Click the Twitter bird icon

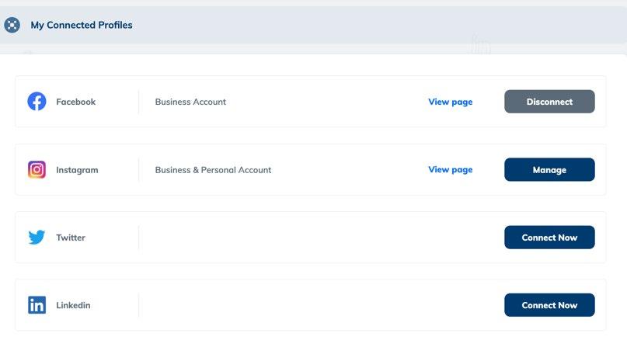tap(37, 238)
